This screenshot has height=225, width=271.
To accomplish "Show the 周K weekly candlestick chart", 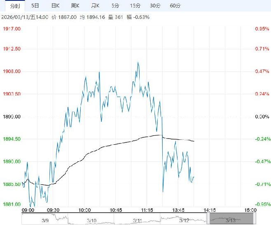I will coord(75,5).
